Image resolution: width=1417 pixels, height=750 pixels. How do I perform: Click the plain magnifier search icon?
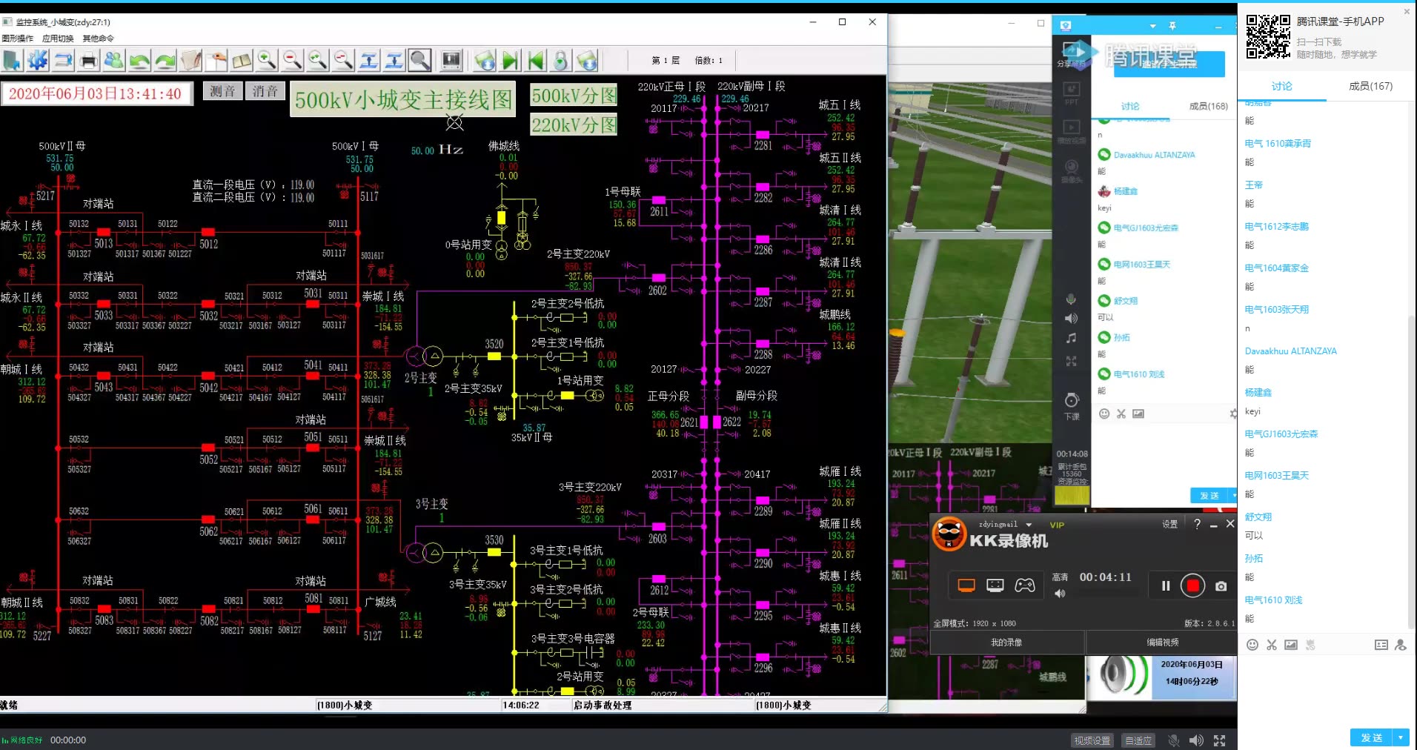419,61
